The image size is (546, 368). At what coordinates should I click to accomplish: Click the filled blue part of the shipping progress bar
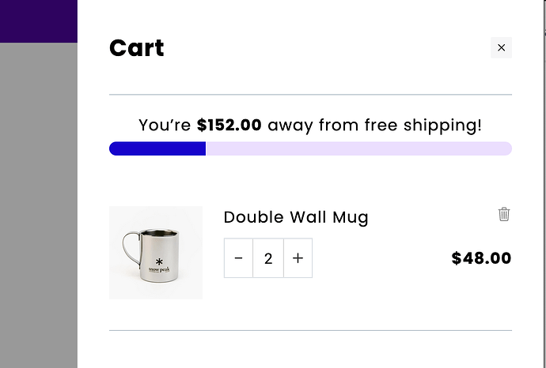[157, 148]
